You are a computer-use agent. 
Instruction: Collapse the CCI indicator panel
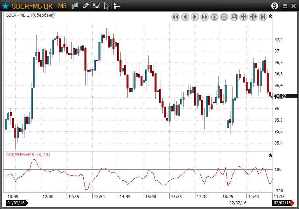pos(271,155)
